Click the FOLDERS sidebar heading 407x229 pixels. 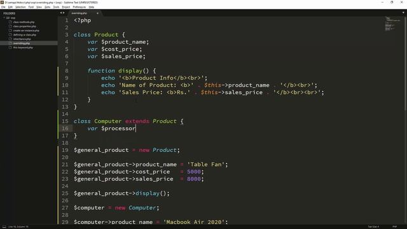tap(10, 13)
